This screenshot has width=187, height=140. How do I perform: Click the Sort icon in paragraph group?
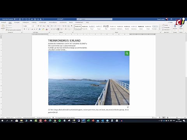[69, 26]
